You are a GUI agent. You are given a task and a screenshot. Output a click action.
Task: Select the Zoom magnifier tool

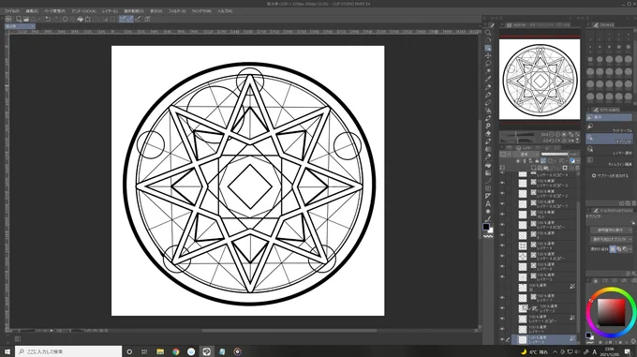(488, 33)
